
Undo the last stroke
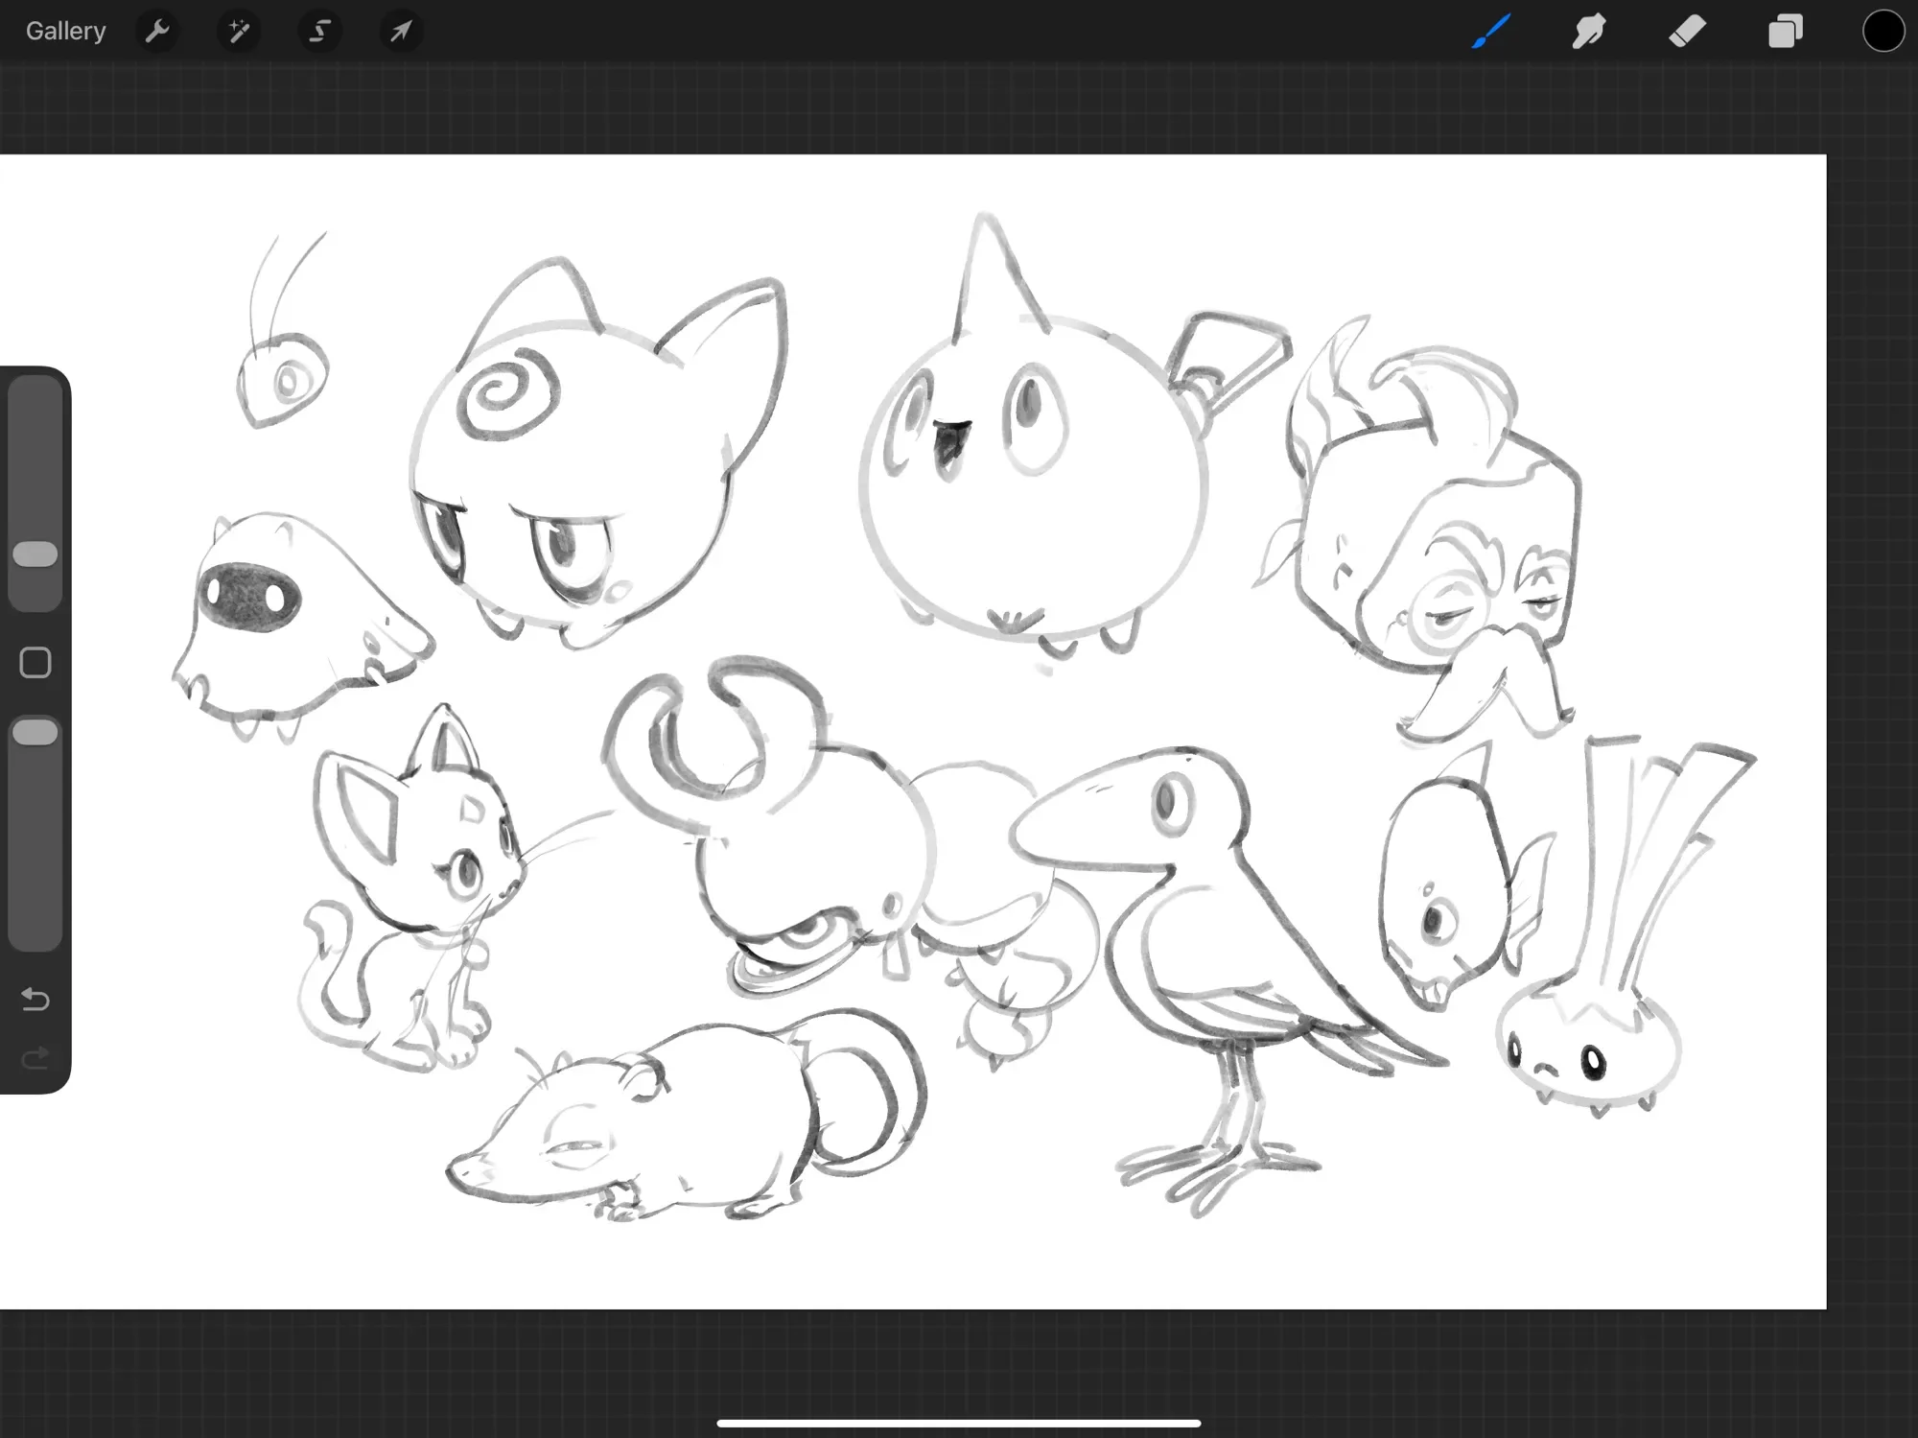point(35,1000)
